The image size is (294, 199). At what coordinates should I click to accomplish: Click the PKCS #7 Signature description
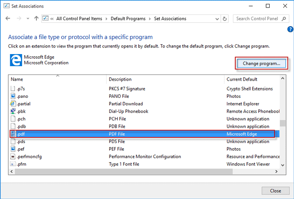point(127,89)
